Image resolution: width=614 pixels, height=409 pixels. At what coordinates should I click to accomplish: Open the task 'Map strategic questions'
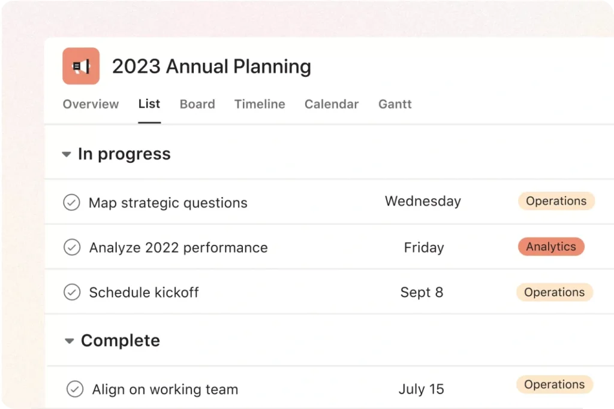(168, 202)
